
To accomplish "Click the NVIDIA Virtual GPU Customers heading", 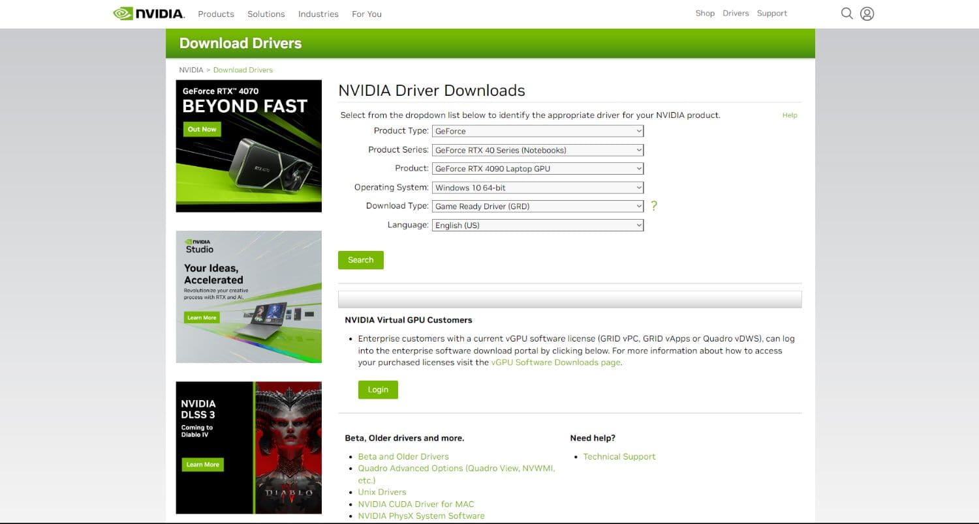I will point(409,320).
